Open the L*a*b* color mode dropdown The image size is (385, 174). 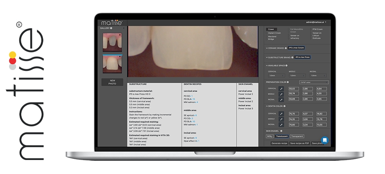tap(314, 82)
